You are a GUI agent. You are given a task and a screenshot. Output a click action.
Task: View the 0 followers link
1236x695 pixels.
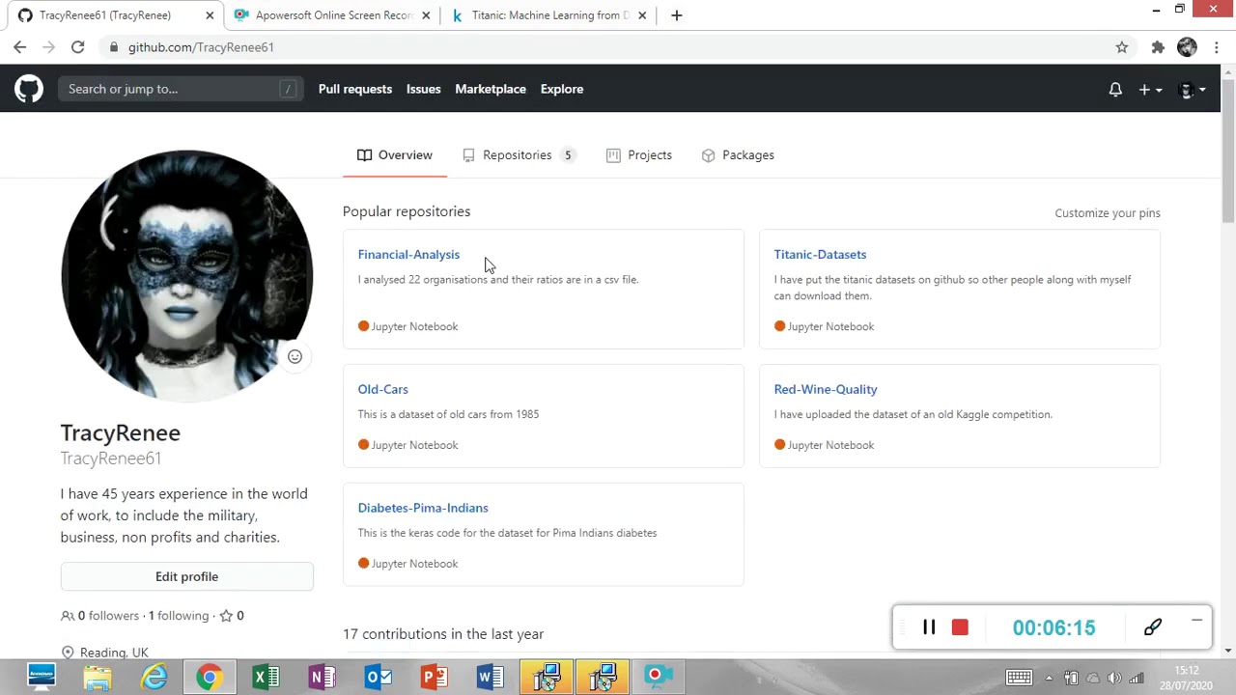(100, 616)
